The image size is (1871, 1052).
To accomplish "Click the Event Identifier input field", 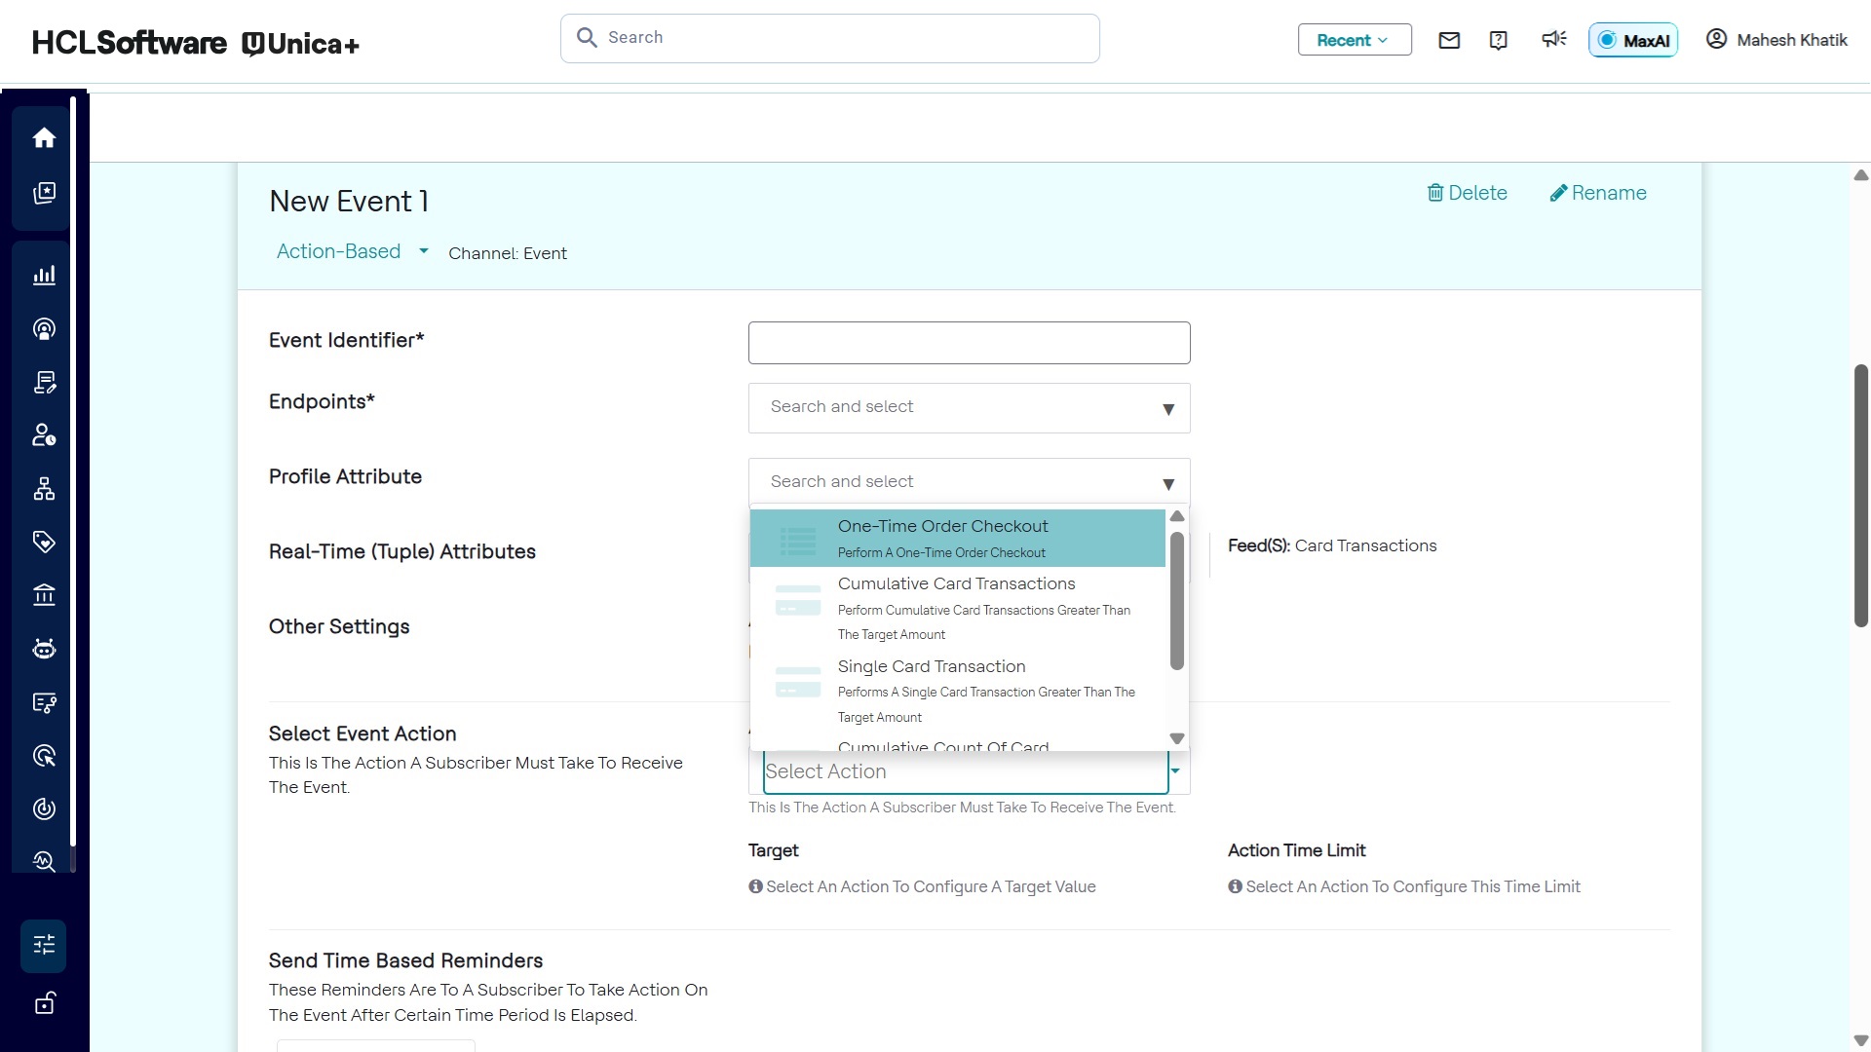I will [x=969, y=343].
